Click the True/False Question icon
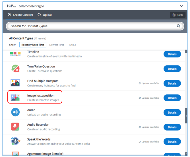The height and width of the screenshot is (157, 190). tap(15, 69)
